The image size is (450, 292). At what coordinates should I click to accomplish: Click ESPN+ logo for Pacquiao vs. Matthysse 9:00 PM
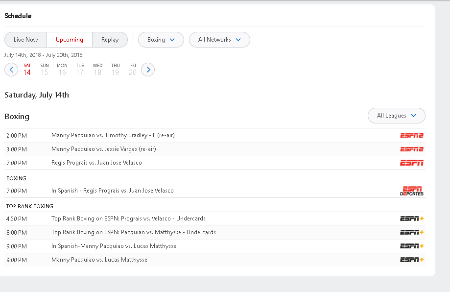(411, 260)
